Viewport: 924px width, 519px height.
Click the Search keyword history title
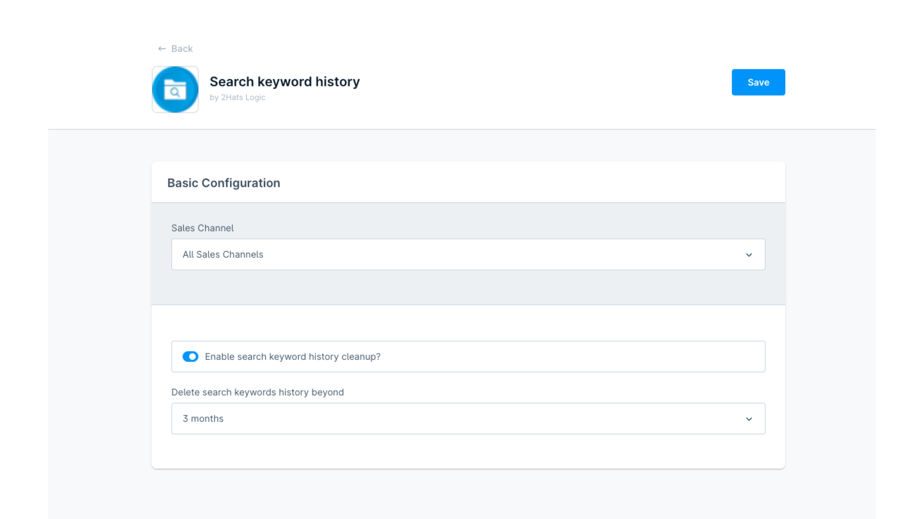click(285, 82)
